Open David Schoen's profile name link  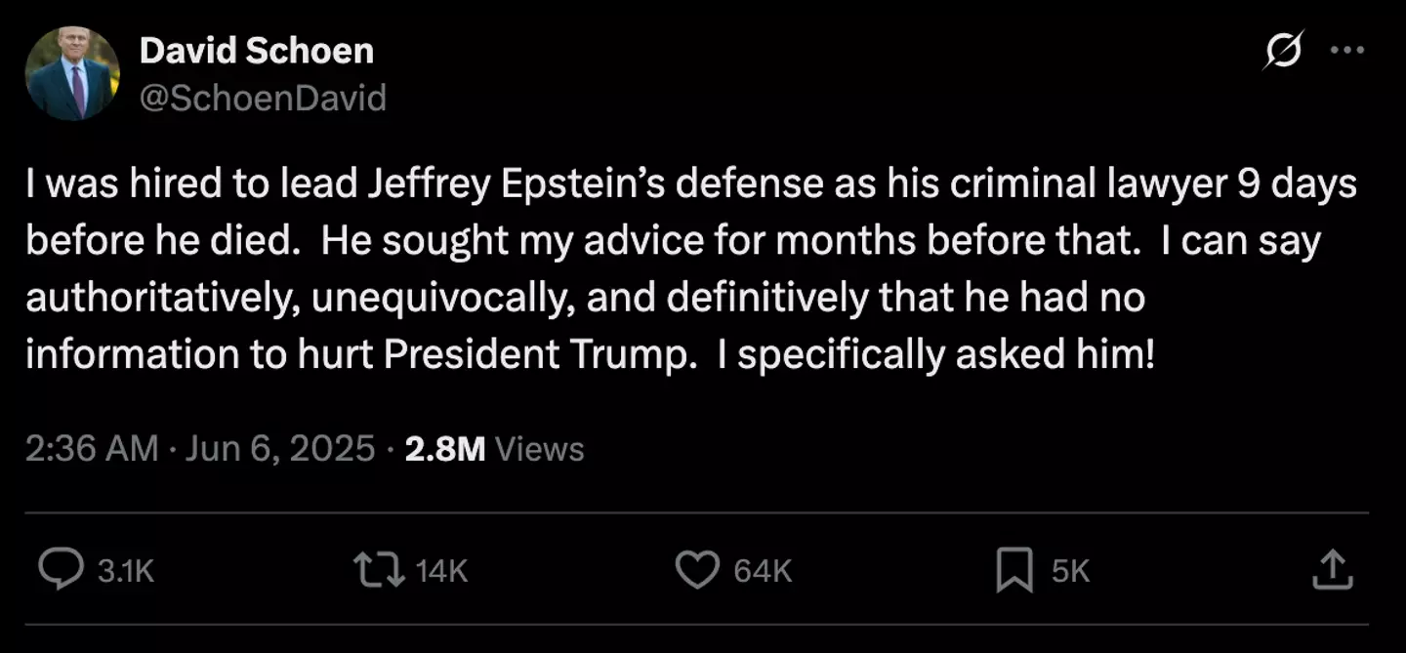pos(257,50)
